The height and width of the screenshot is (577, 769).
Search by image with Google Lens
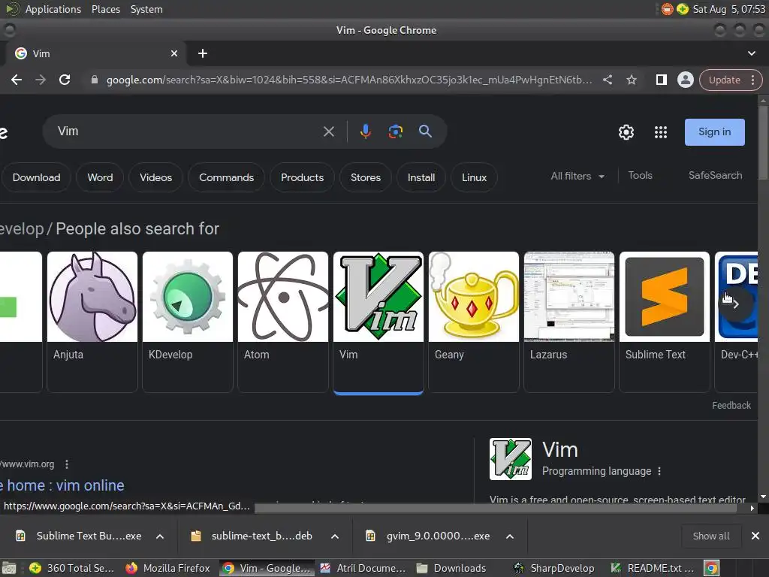395,131
